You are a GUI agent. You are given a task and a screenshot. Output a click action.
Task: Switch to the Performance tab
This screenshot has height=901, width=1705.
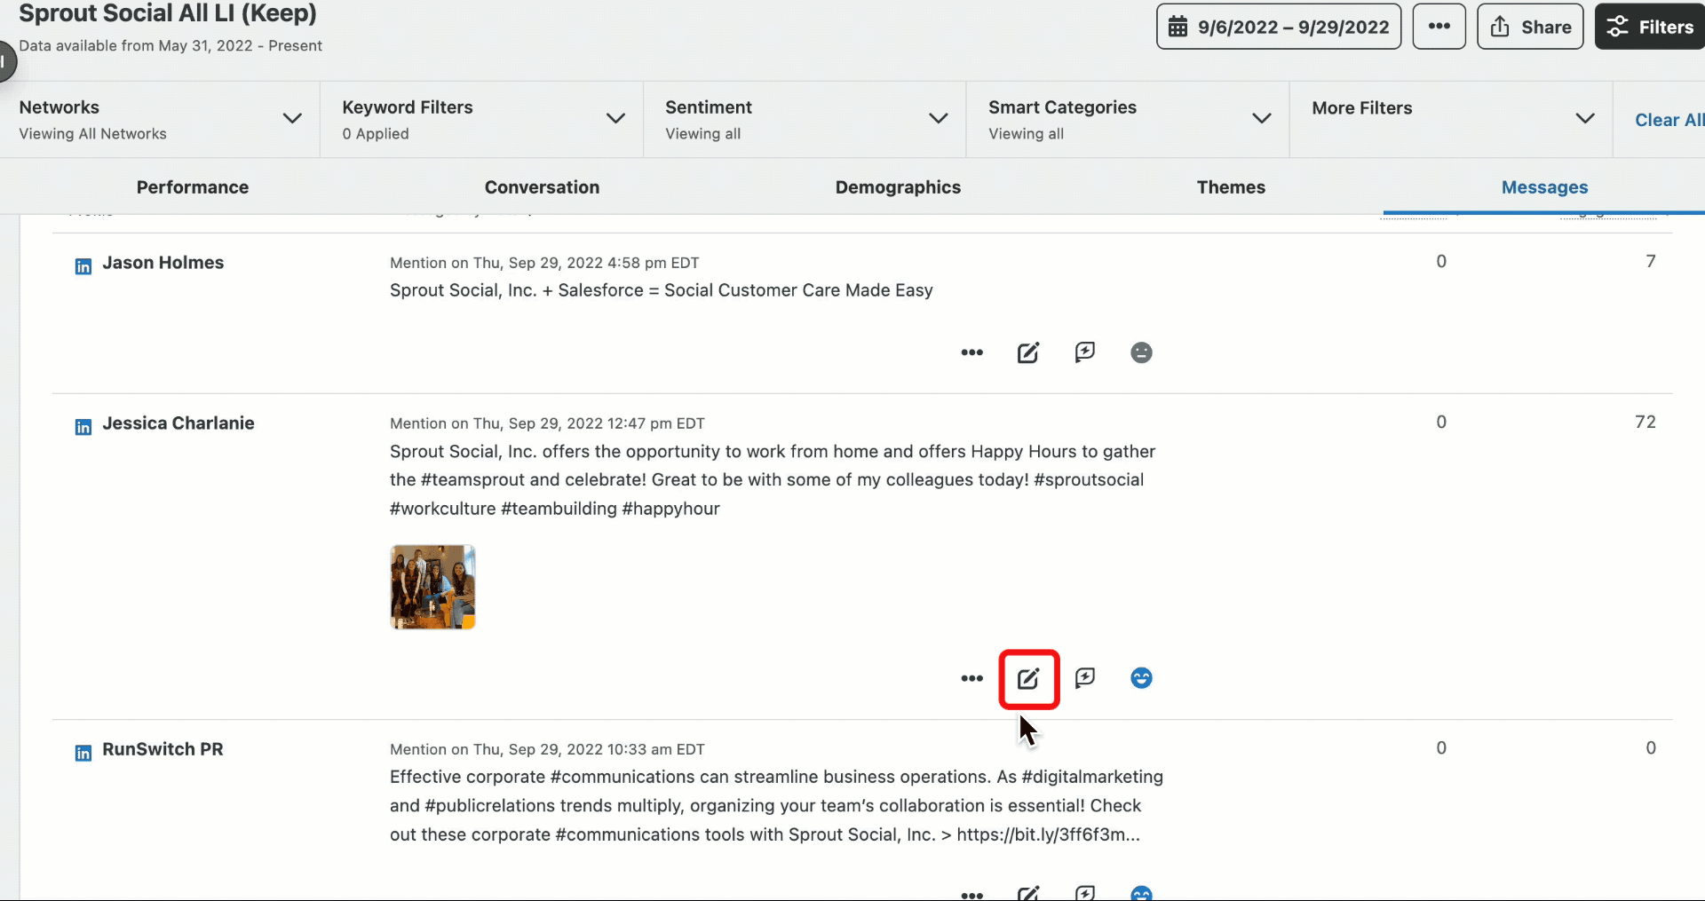(x=193, y=187)
